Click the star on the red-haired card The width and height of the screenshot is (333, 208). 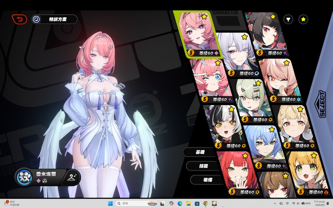pos(245,155)
